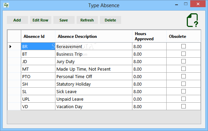Click the Made Up Time, Not Pesent cell
This screenshot has width=208, height=131.
94,69
